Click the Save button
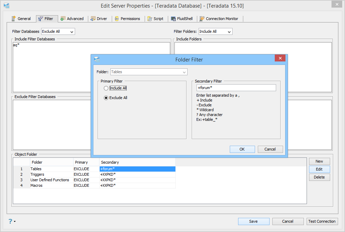The height and width of the screenshot is (232, 345). coord(254,221)
